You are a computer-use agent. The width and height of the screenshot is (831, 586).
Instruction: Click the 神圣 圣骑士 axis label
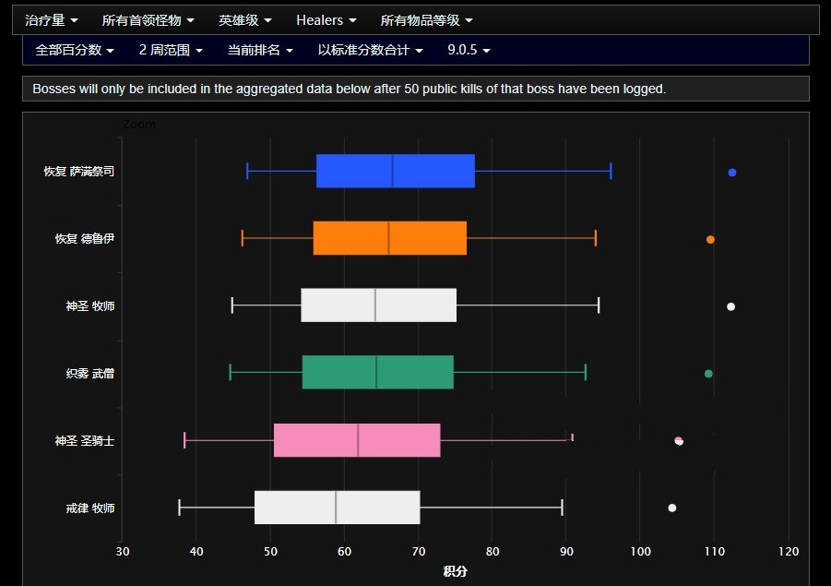(85, 441)
